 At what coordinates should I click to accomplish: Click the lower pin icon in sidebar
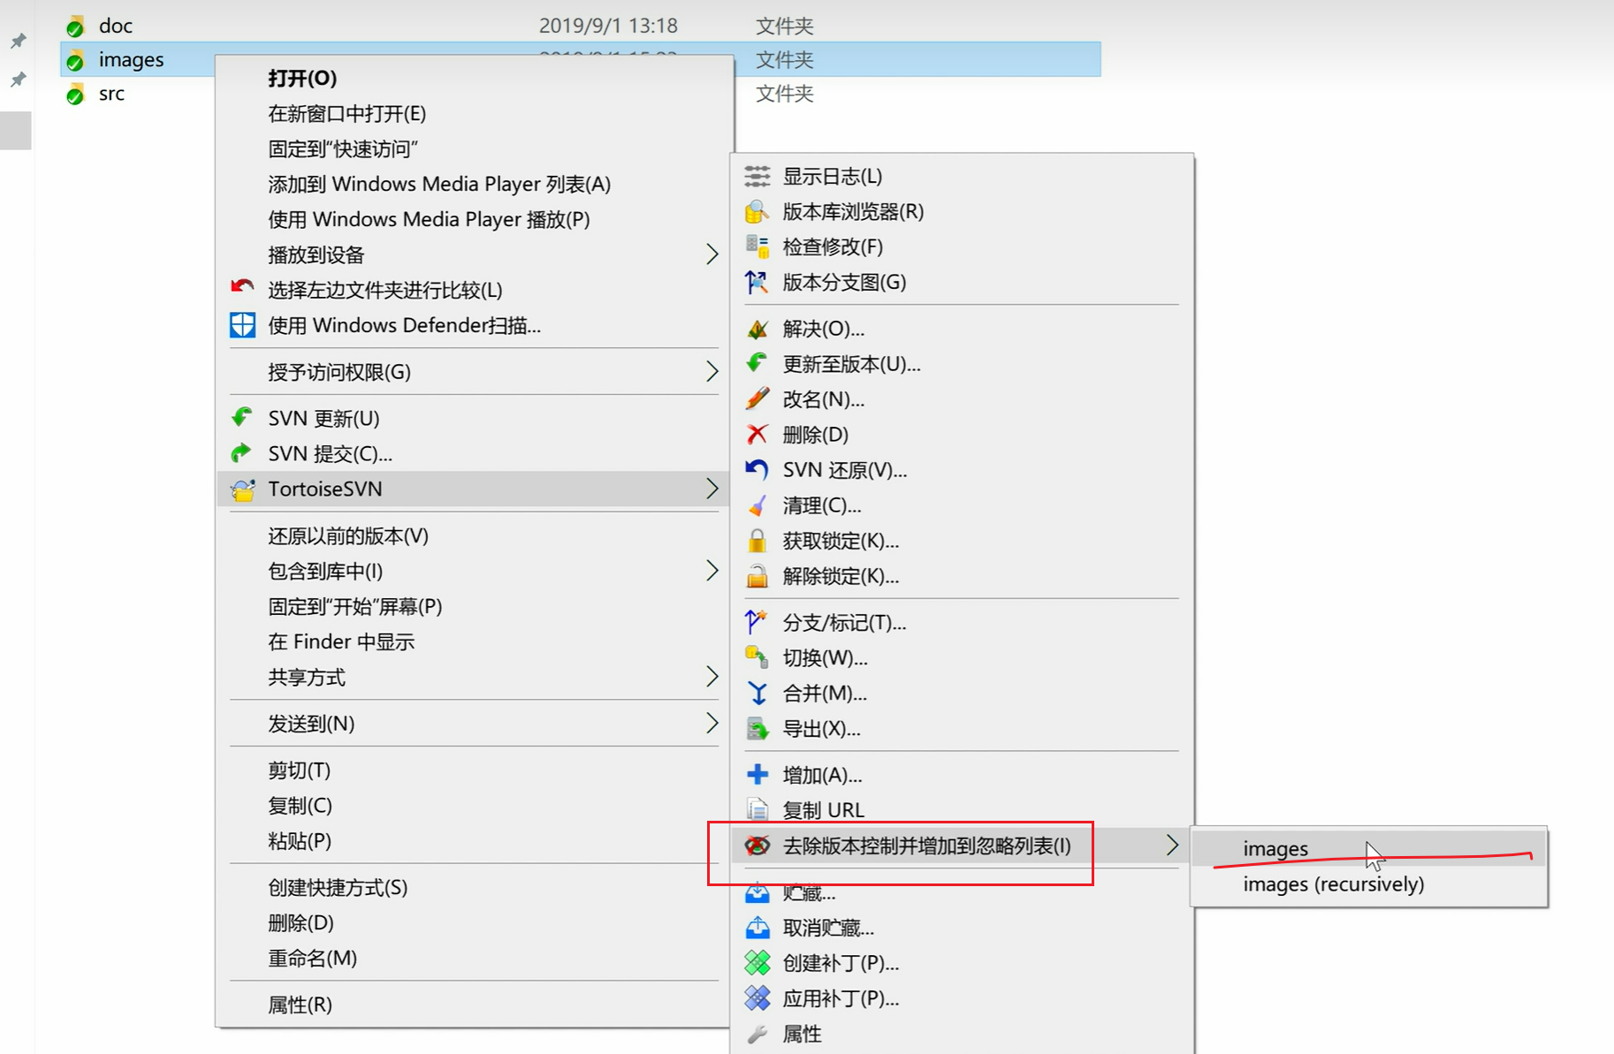pyautogui.click(x=18, y=80)
